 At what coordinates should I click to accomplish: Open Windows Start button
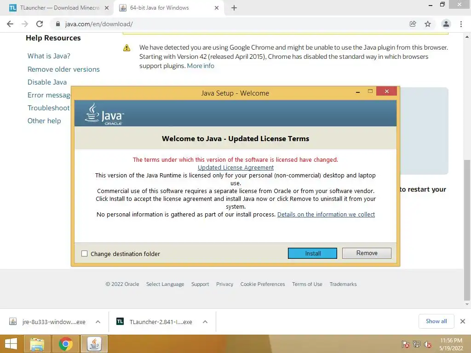tap(11, 344)
